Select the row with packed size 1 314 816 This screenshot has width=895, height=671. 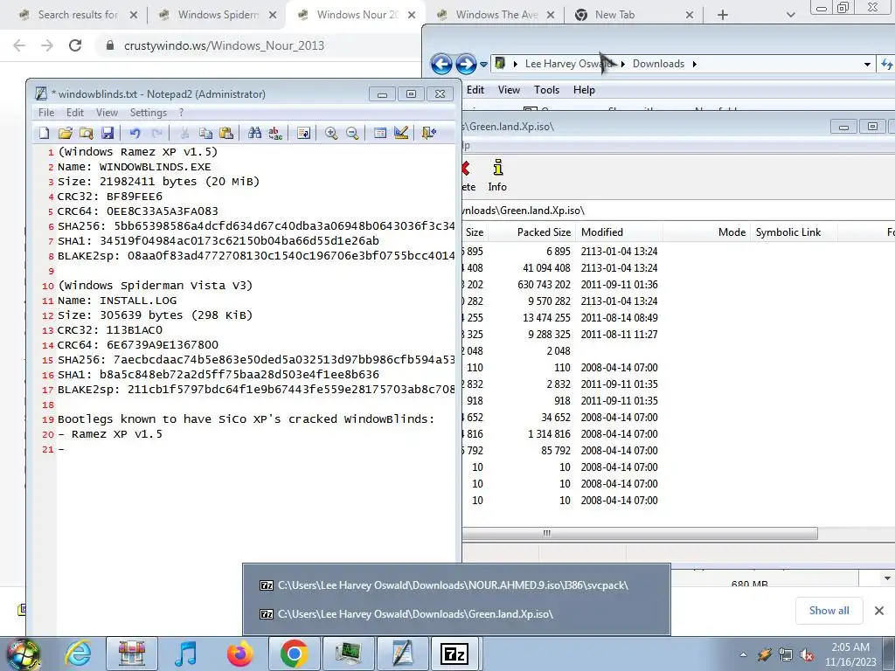coord(678,433)
